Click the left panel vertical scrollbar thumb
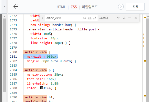 coord(4,55)
